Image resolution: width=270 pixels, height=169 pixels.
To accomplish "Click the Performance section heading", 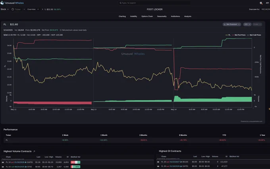I will 10,130.
